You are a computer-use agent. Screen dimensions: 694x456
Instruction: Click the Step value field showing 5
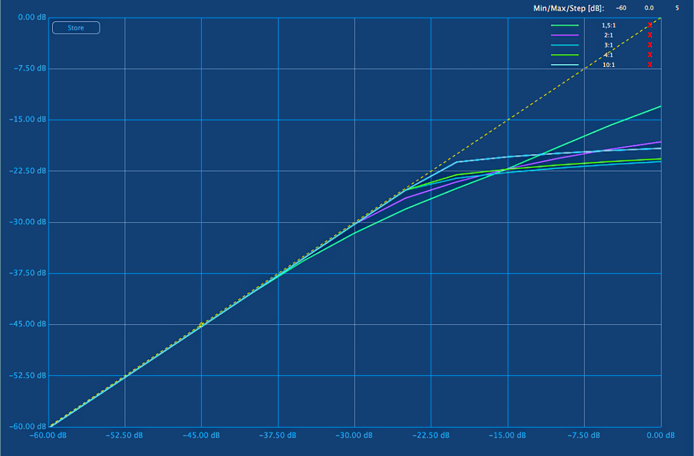(x=677, y=8)
